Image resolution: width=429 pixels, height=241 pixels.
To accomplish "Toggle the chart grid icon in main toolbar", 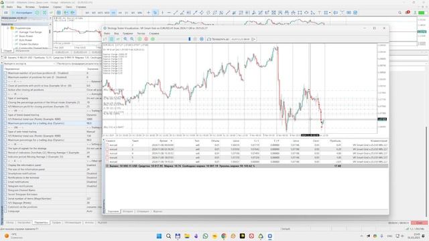I will [58, 13].
